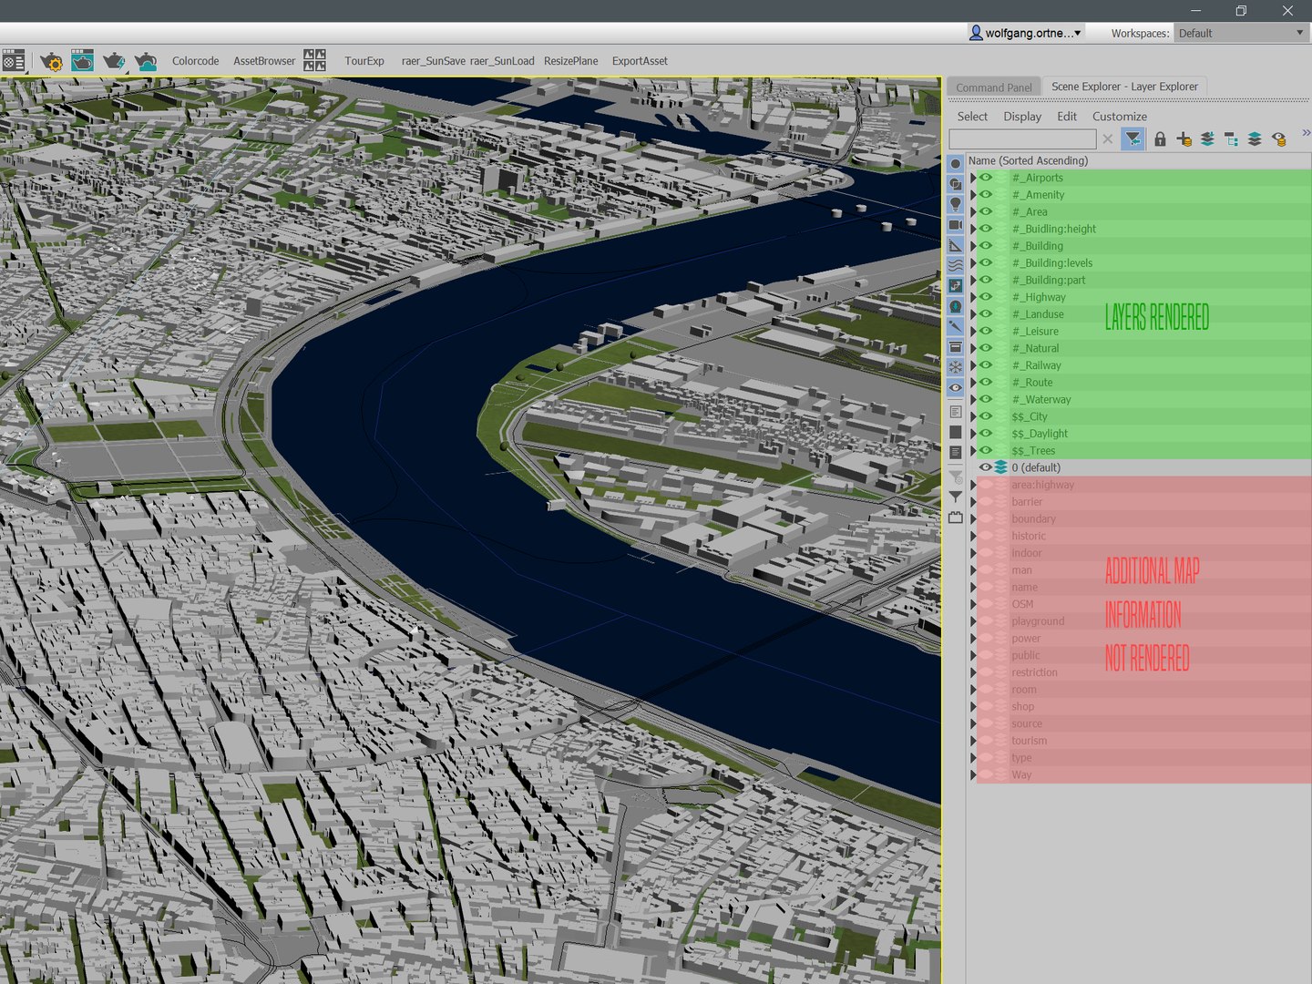Screen dimensions: 1312x984
Task: Hide the $$_Trees layer eye icon
Action: tap(986, 450)
